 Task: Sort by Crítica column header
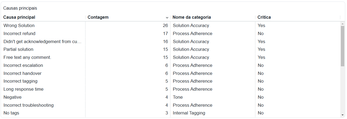click(264, 17)
